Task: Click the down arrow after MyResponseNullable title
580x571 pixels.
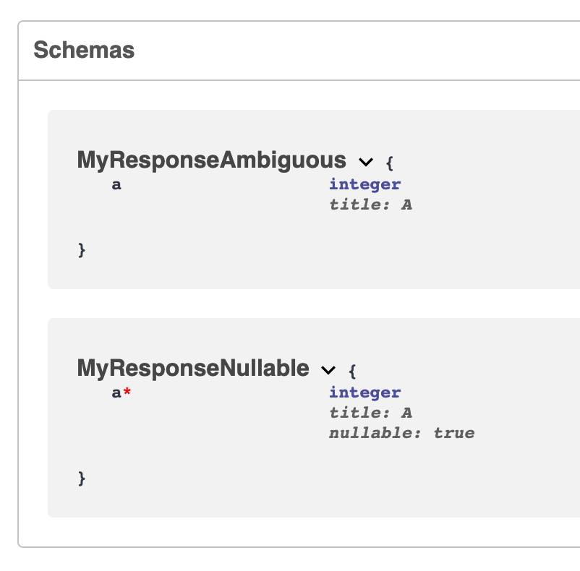Action: pyautogui.click(x=328, y=370)
